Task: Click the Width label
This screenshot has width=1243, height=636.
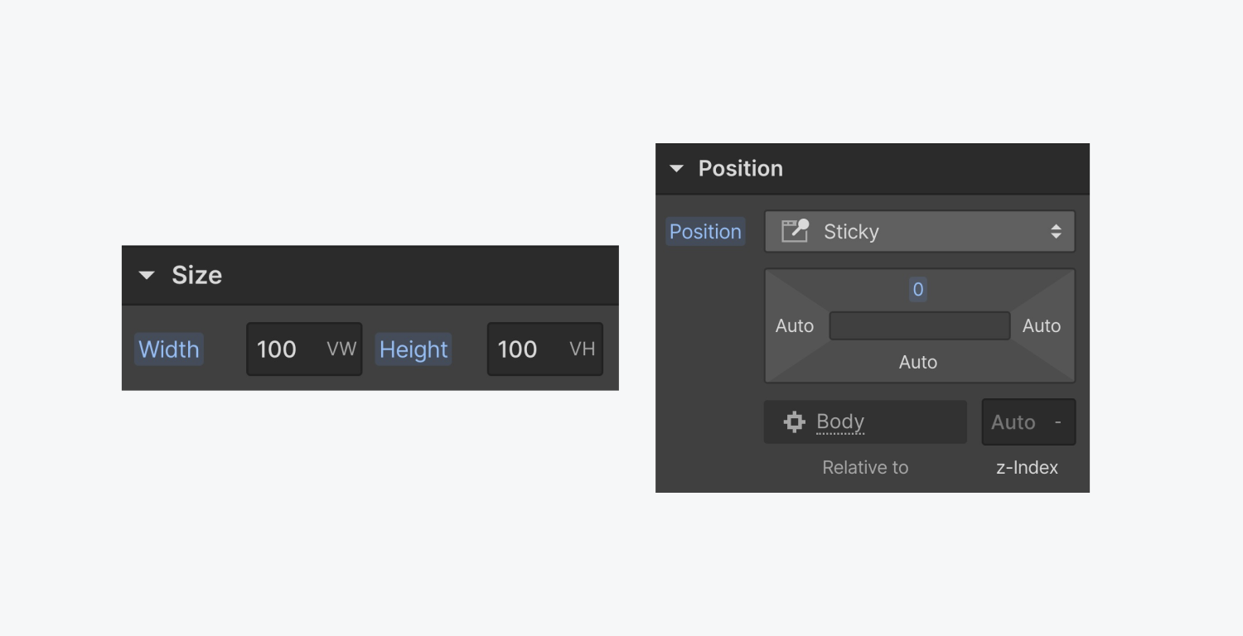Action: [x=169, y=349]
